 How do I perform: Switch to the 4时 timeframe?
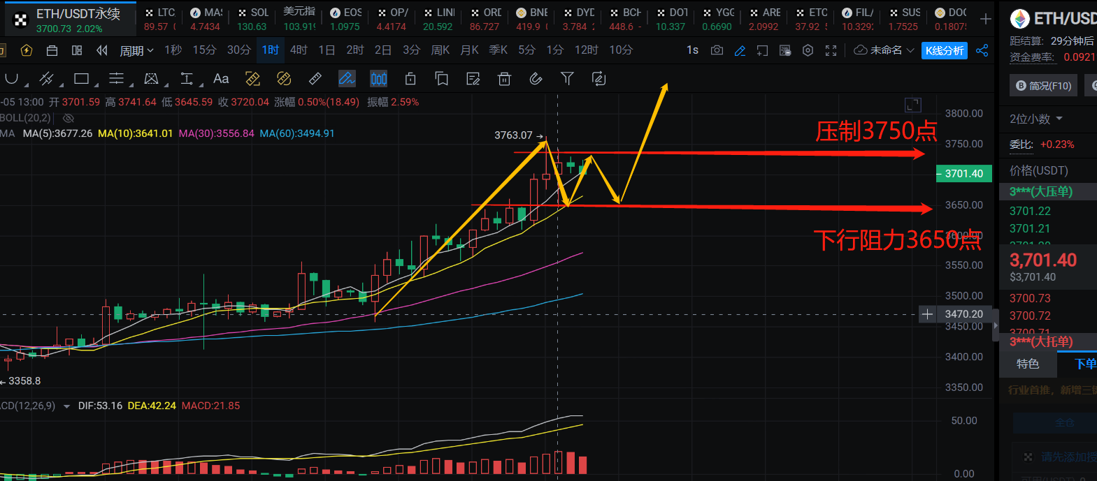coord(299,50)
